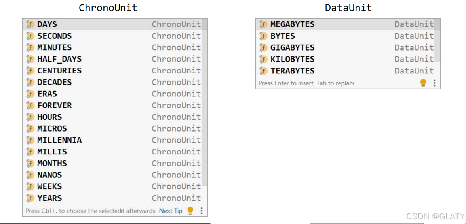Pick the YEARS completion item
This screenshot has width=466, height=224.
tap(112, 198)
